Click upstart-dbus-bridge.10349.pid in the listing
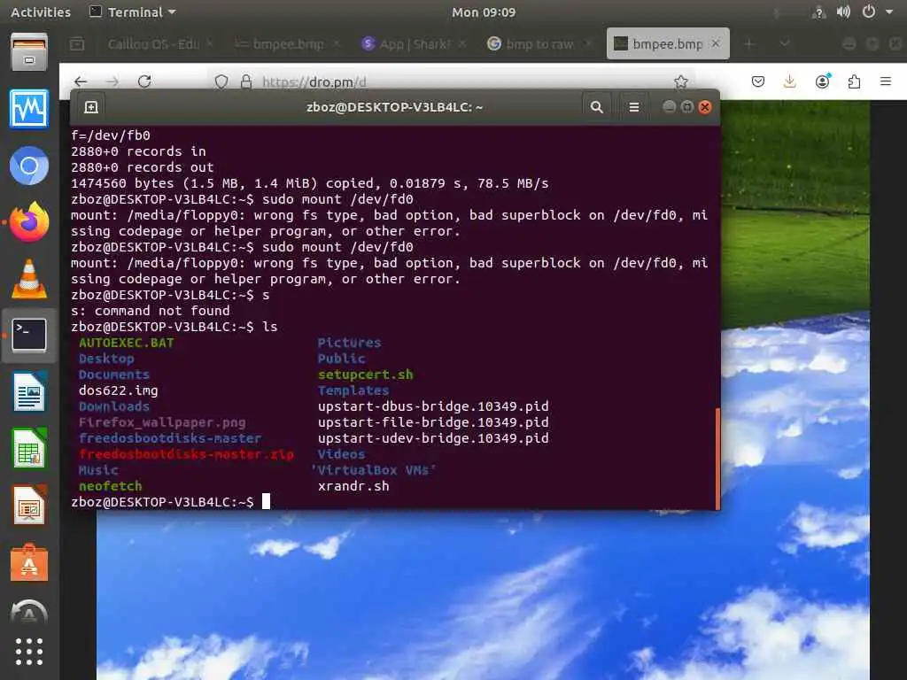This screenshot has height=680, width=907. 433,406
